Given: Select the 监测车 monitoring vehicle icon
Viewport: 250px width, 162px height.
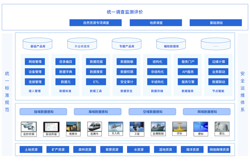Looking at the screenshot, I should [94, 127].
